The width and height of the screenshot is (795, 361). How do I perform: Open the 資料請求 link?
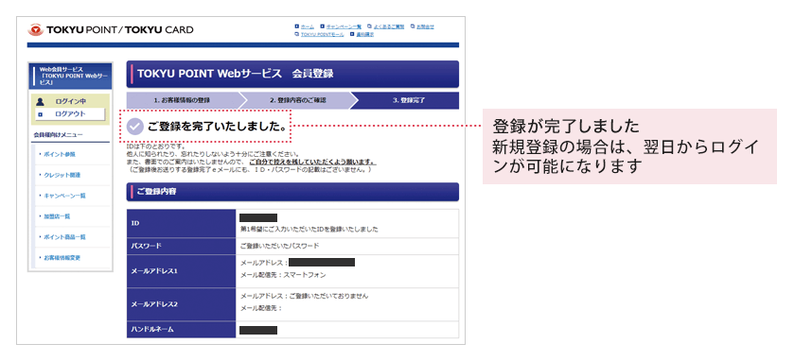(x=365, y=34)
